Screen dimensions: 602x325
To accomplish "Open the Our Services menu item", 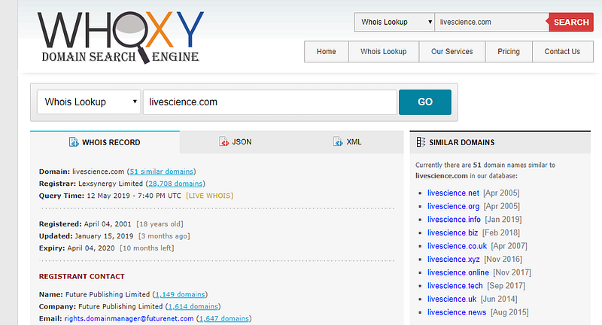I will 452,51.
